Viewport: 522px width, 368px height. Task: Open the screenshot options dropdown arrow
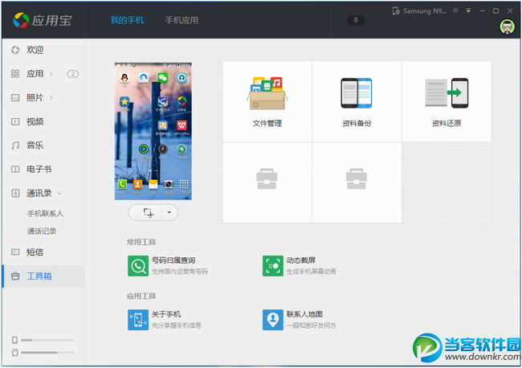169,212
